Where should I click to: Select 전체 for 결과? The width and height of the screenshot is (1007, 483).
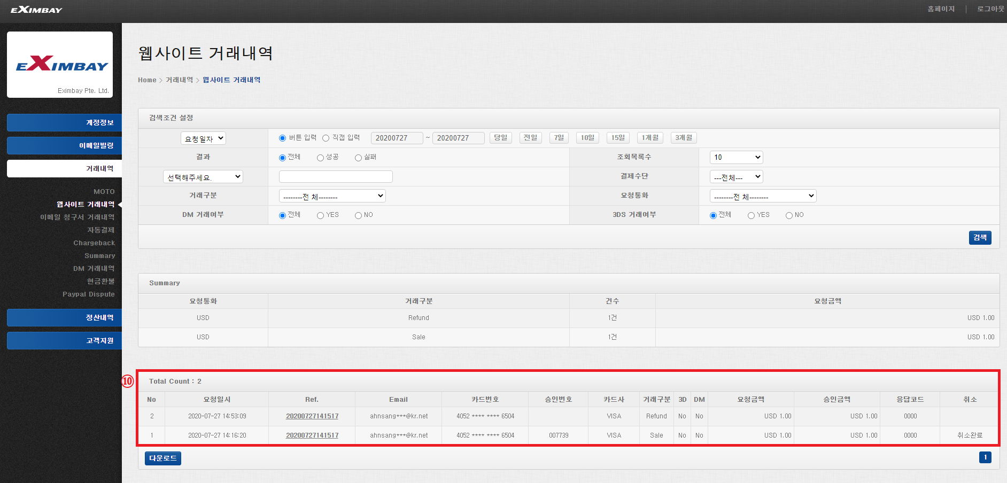coord(282,158)
